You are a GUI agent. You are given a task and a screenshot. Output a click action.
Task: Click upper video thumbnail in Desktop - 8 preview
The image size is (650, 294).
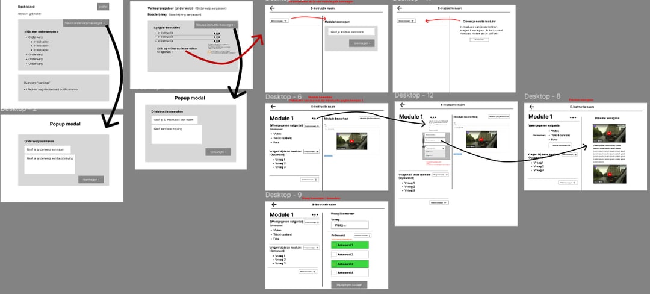pos(609,134)
